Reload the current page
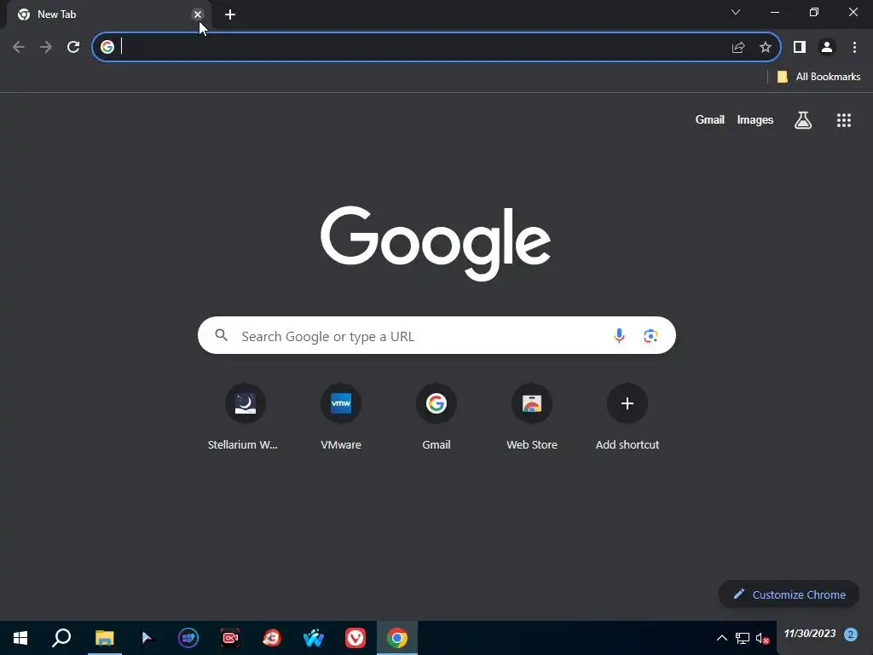 [x=73, y=47]
